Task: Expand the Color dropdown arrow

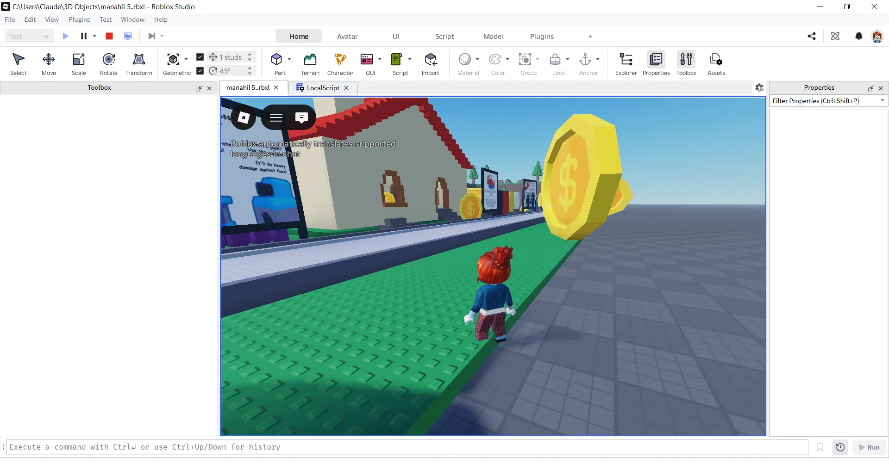Action: pos(507,59)
